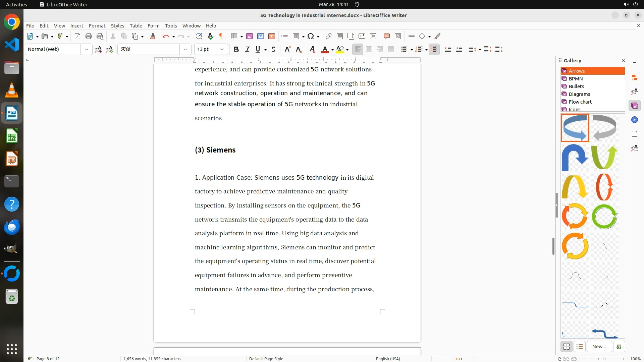Select the Flow chart gallery theme

coord(580,102)
